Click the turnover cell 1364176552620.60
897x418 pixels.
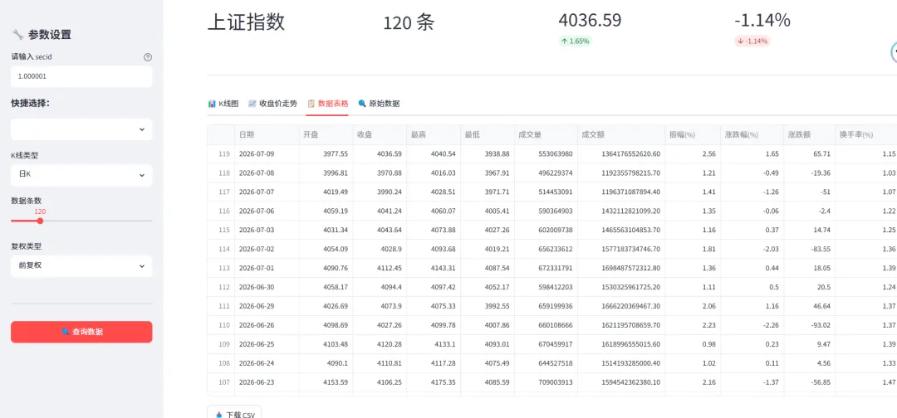621,154
